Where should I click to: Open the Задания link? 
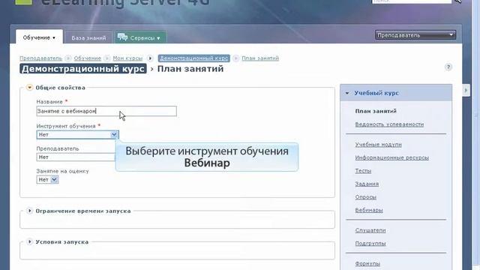tap(367, 184)
